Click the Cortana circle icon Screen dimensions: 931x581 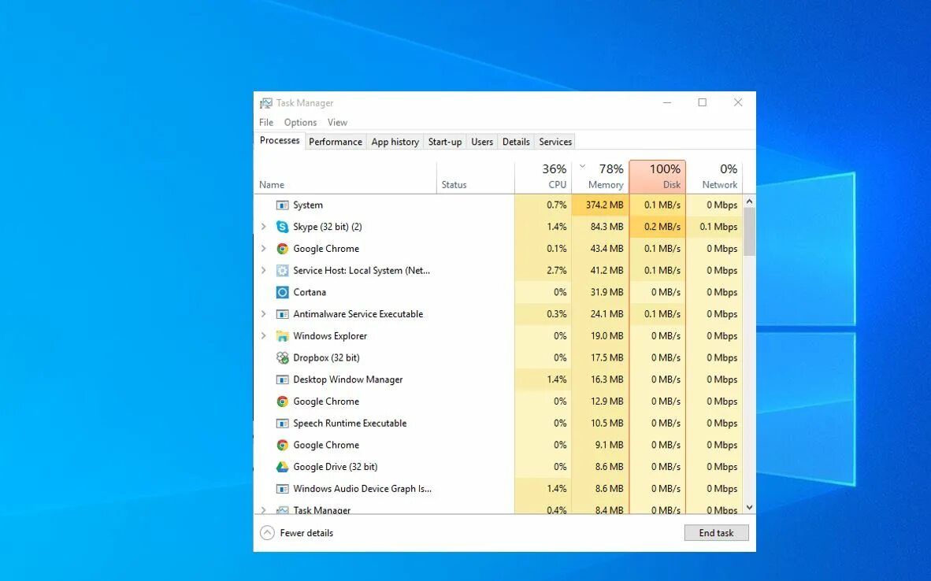283,293
